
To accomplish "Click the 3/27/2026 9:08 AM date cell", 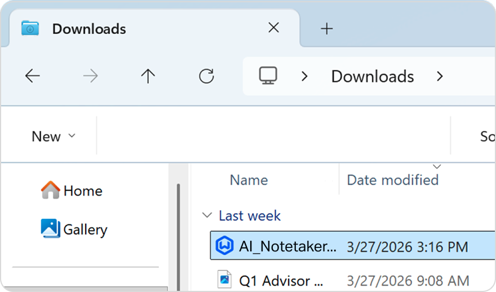I will coord(408,281).
